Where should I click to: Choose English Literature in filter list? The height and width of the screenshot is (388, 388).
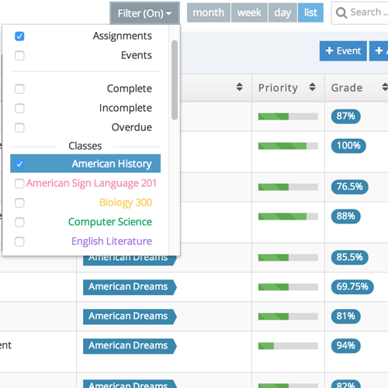(x=112, y=241)
